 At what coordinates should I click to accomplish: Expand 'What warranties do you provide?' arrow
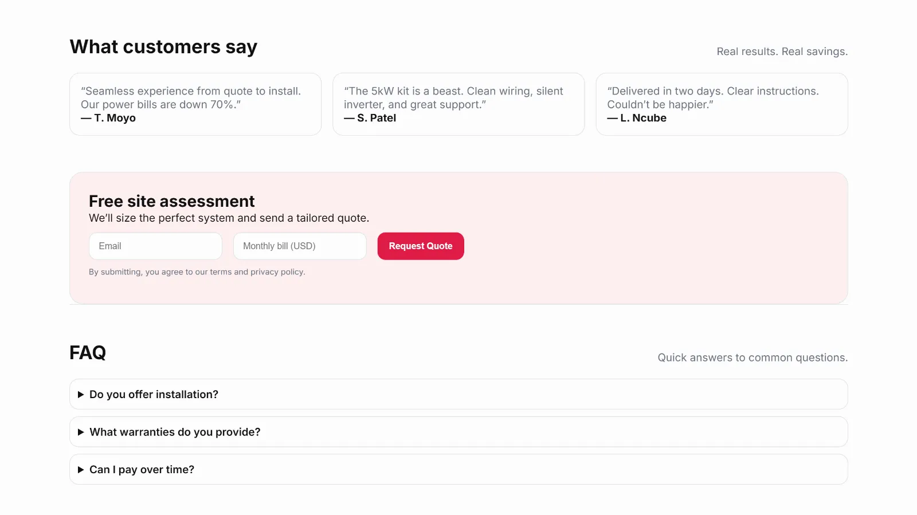pos(81,432)
